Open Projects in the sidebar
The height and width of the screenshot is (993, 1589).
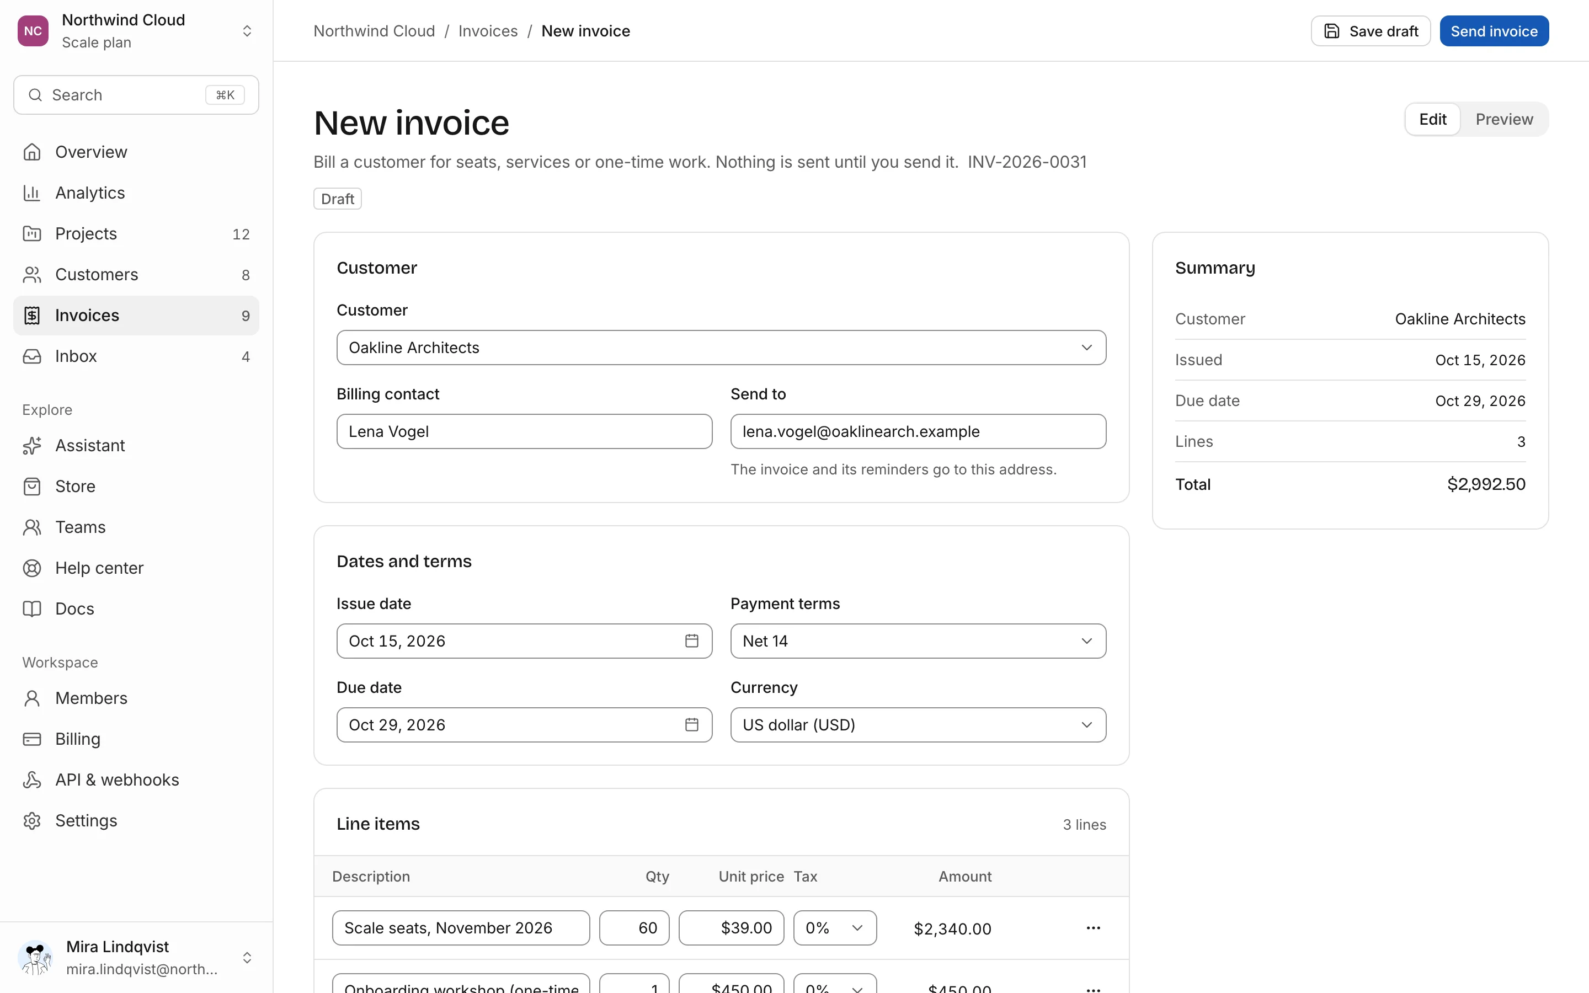tap(136, 233)
